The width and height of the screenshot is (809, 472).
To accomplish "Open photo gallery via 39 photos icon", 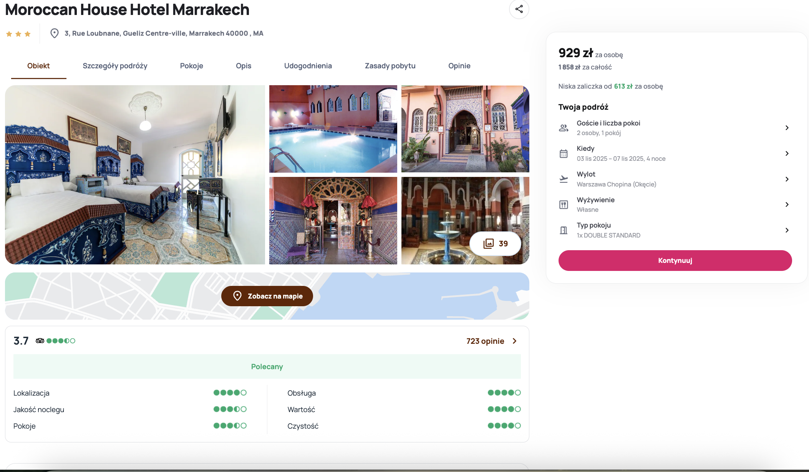I will (495, 244).
